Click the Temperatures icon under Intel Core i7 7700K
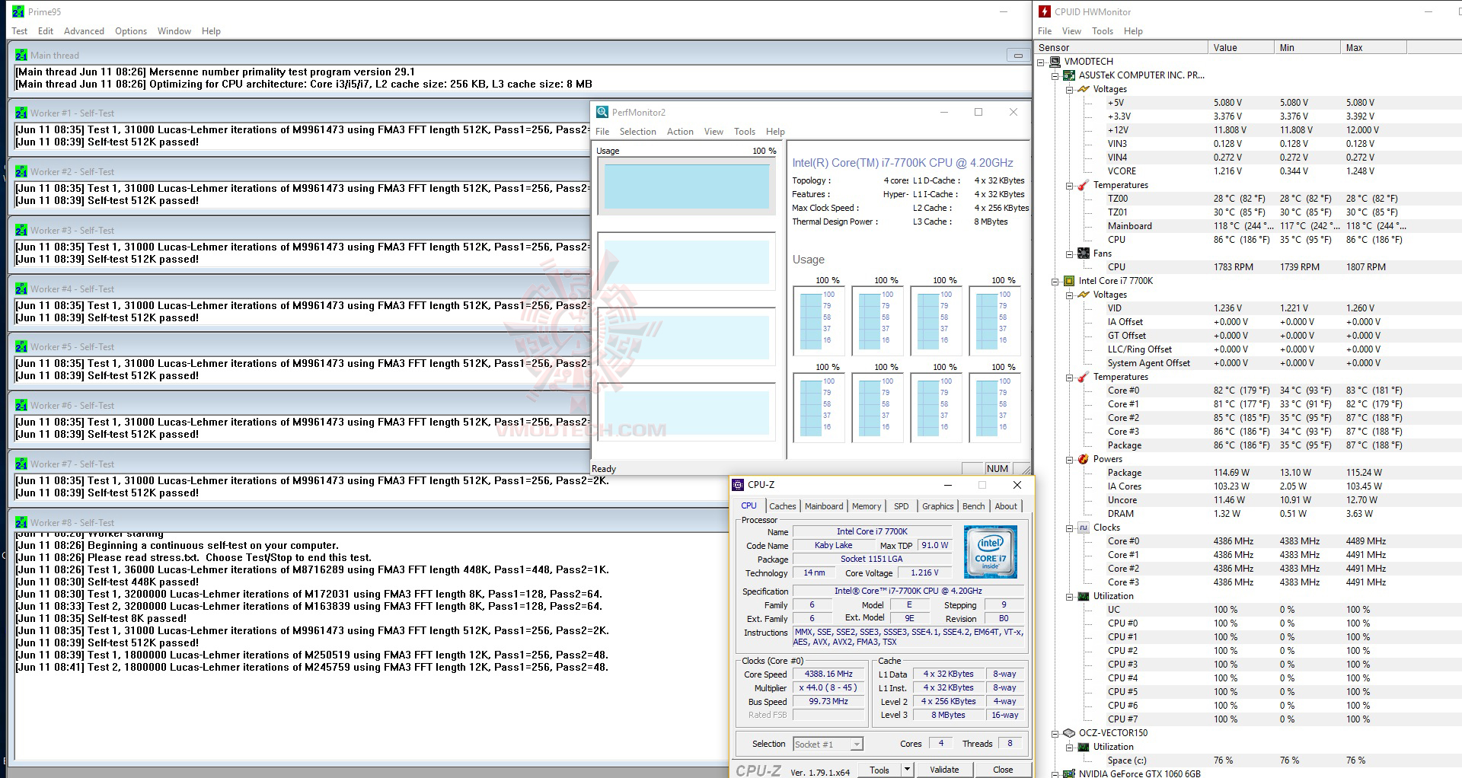 [x=1084, y=377]
